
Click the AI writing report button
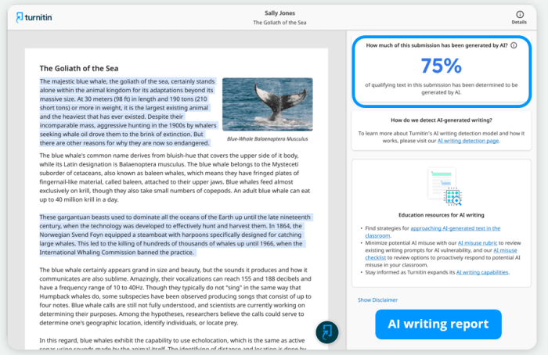click(438, 325)
